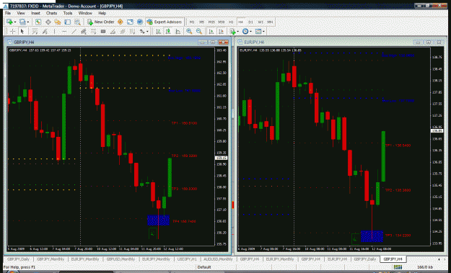The height and width of the screenshot is (273, 451).
Task: Select the Vertical Line drawing tool
Action: coord(54,31)
